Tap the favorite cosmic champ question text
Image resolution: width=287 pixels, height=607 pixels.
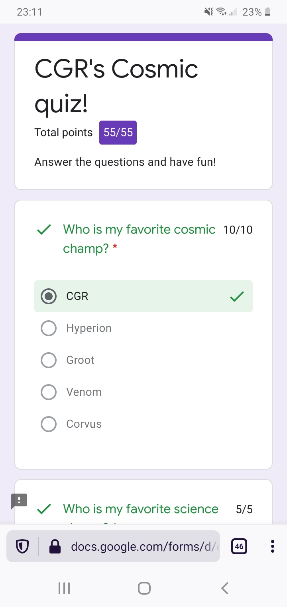[x=139, y=239]
